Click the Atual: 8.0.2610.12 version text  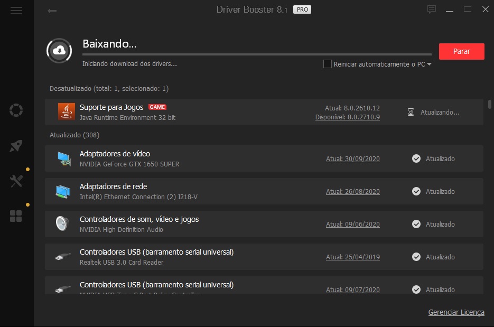(x=352, y=108)
